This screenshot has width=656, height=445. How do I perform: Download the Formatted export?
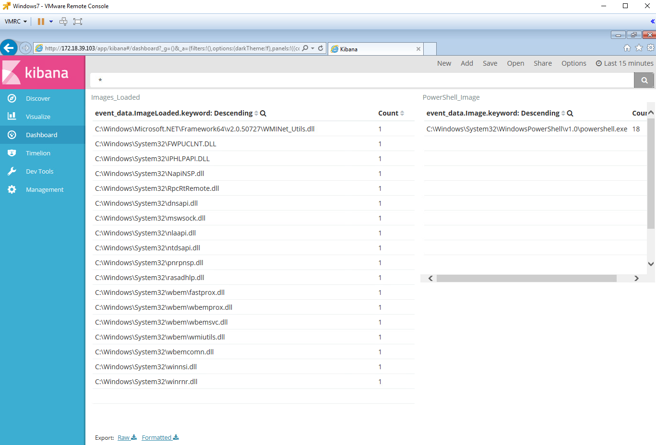(x=160, y=438)
